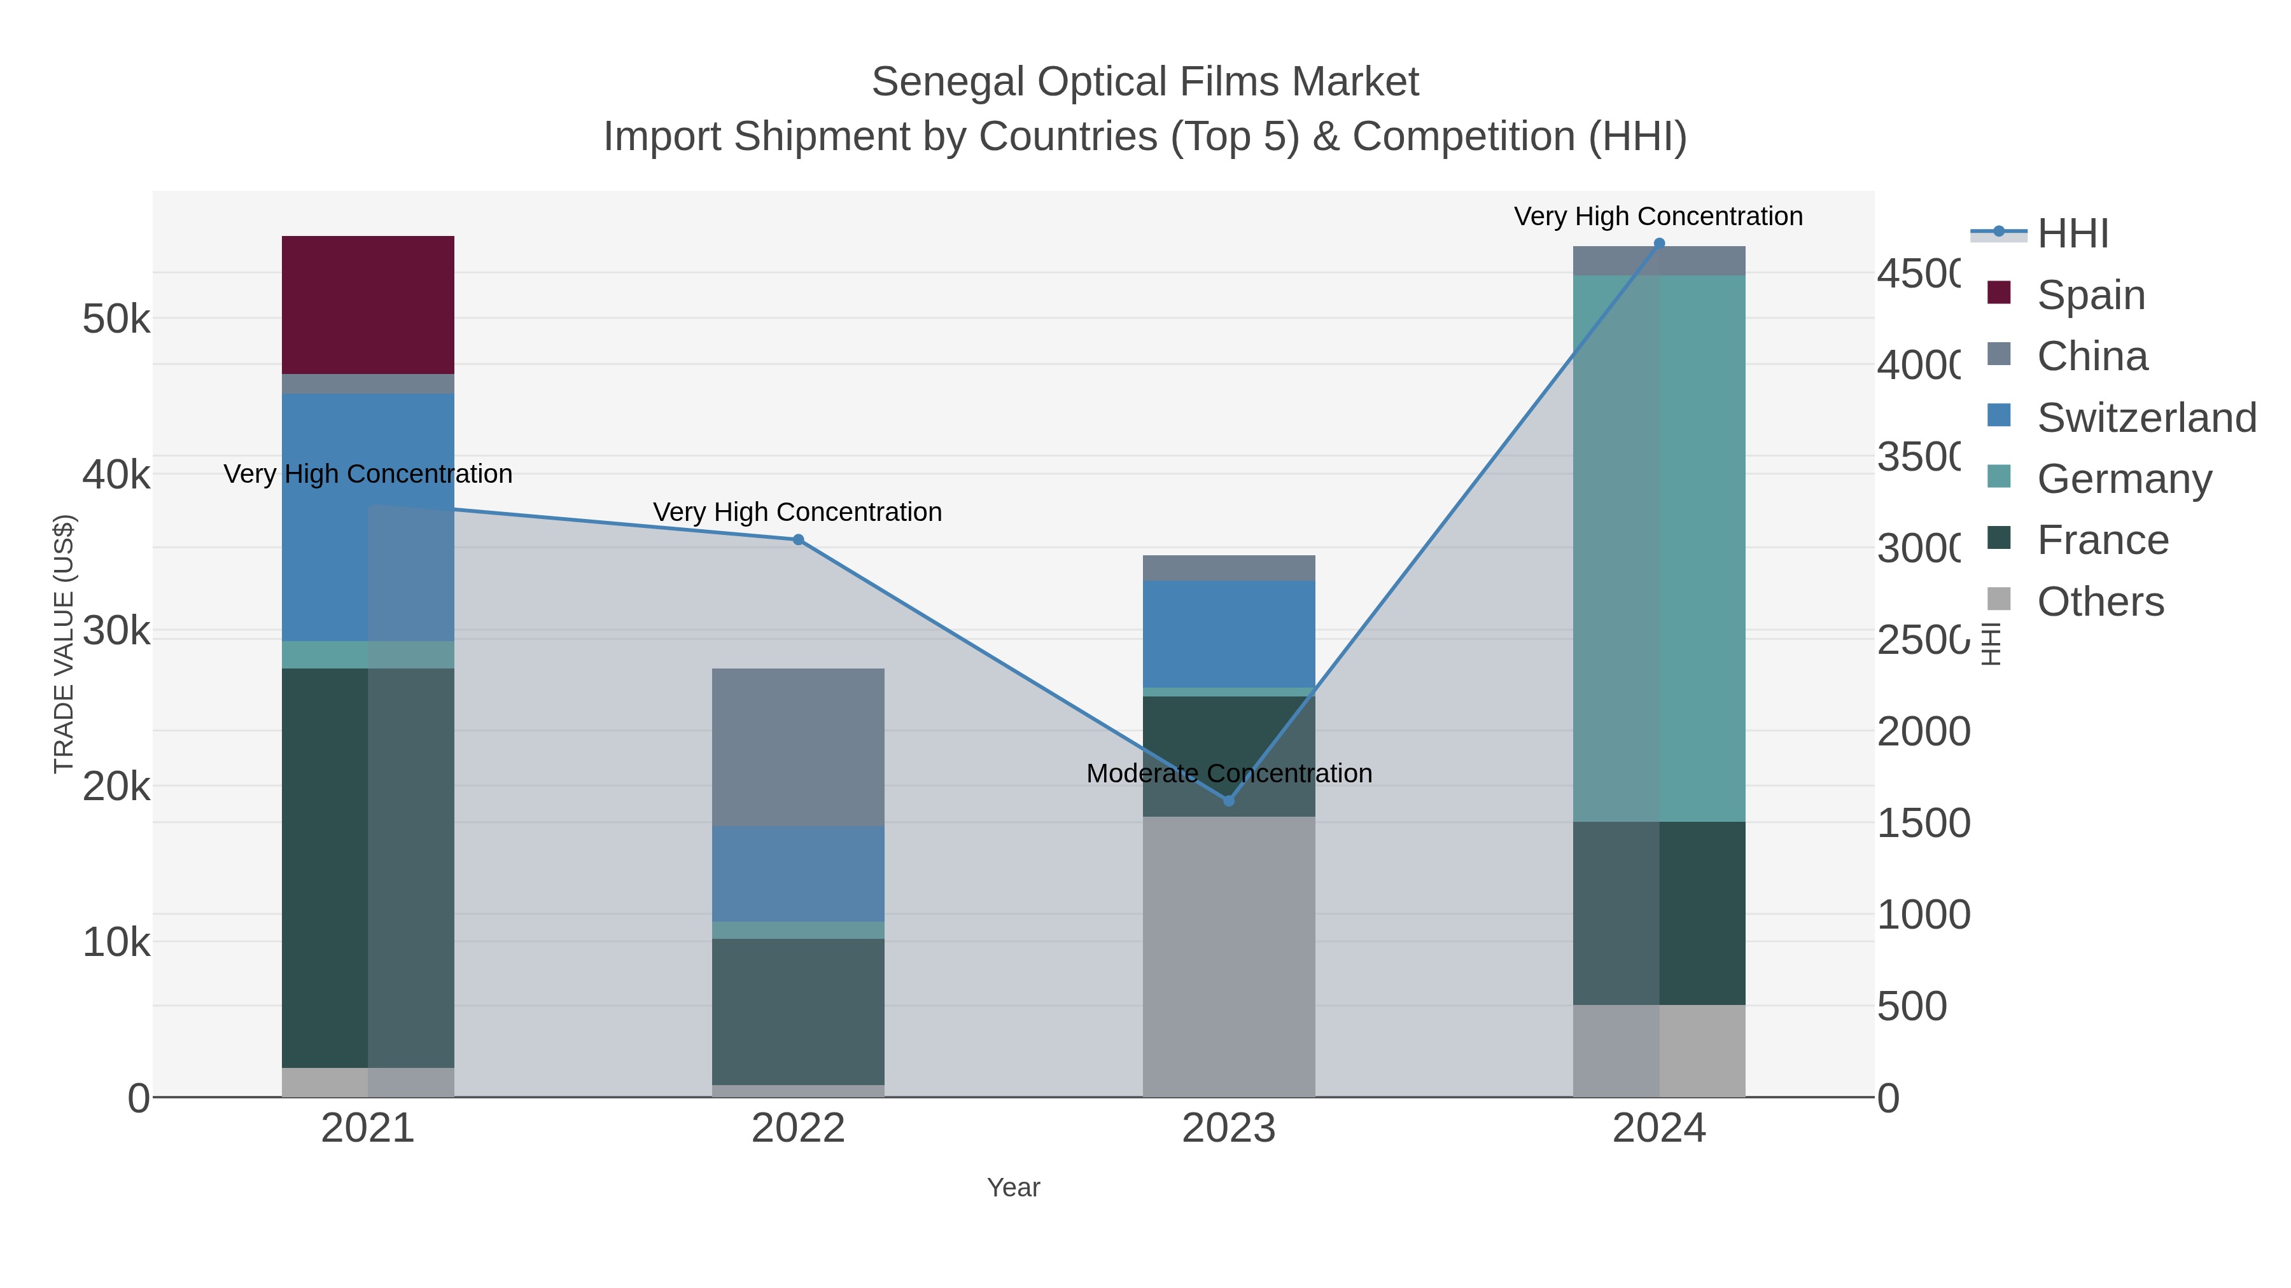Click the 'Year' x-axis title

pyautogui.click(x=1013, y=1188)
